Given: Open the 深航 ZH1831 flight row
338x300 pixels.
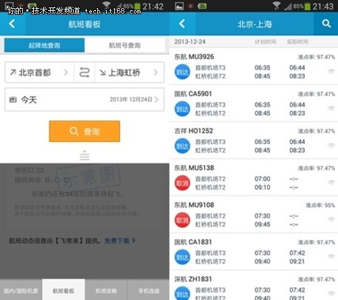Looking at the screenshot, I should pos(254,285).
